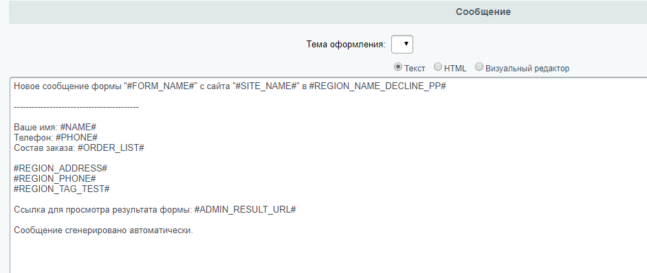This screenshot has width=647, height=273.
Task: Click the Визуальный редактор label text
Action: [x=527, y=69]
